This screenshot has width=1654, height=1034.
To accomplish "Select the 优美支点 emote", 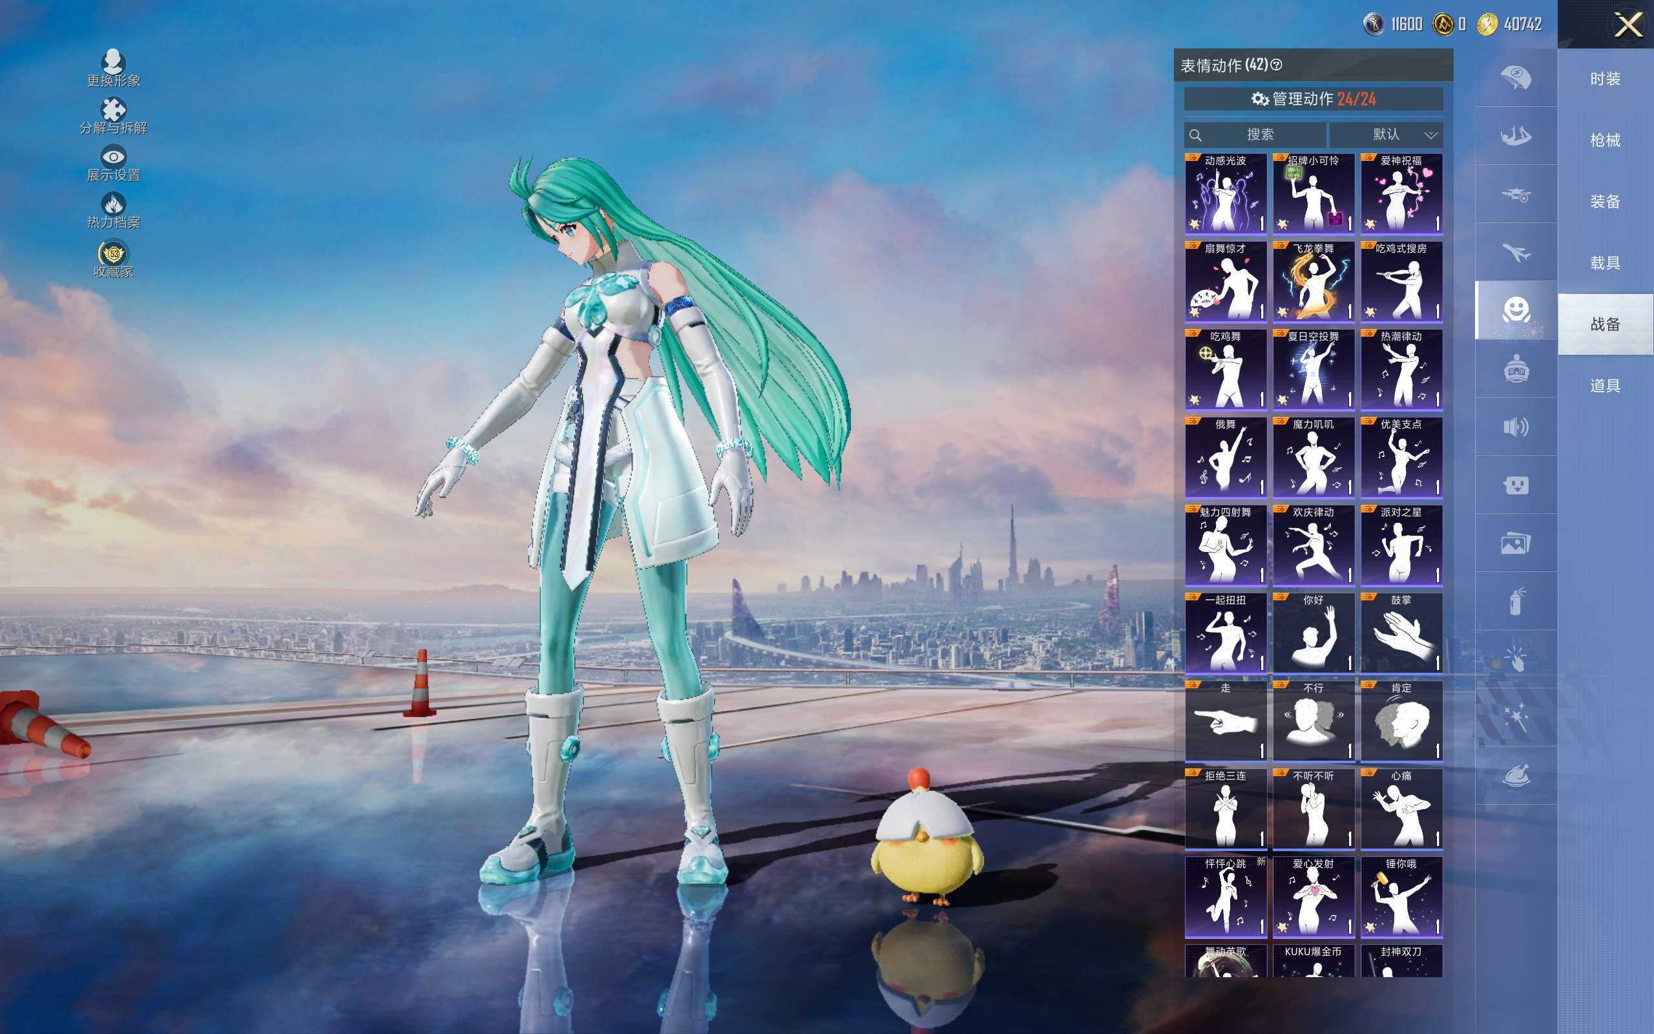I will tap(1402, 458).
